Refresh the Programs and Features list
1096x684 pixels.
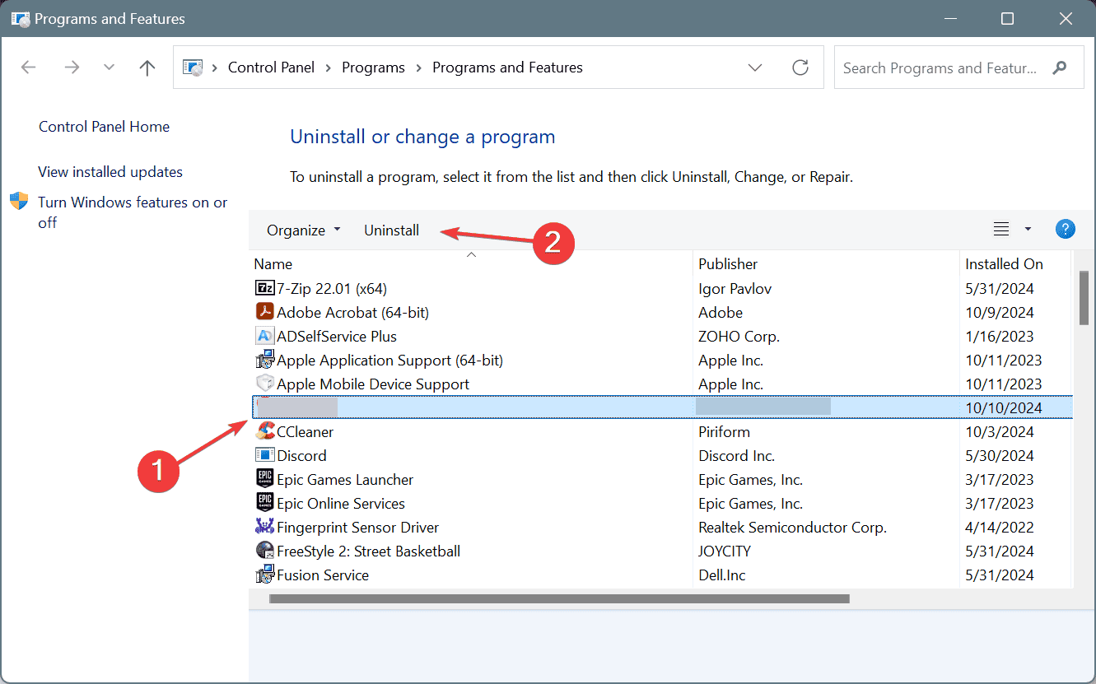click(800, 67)
